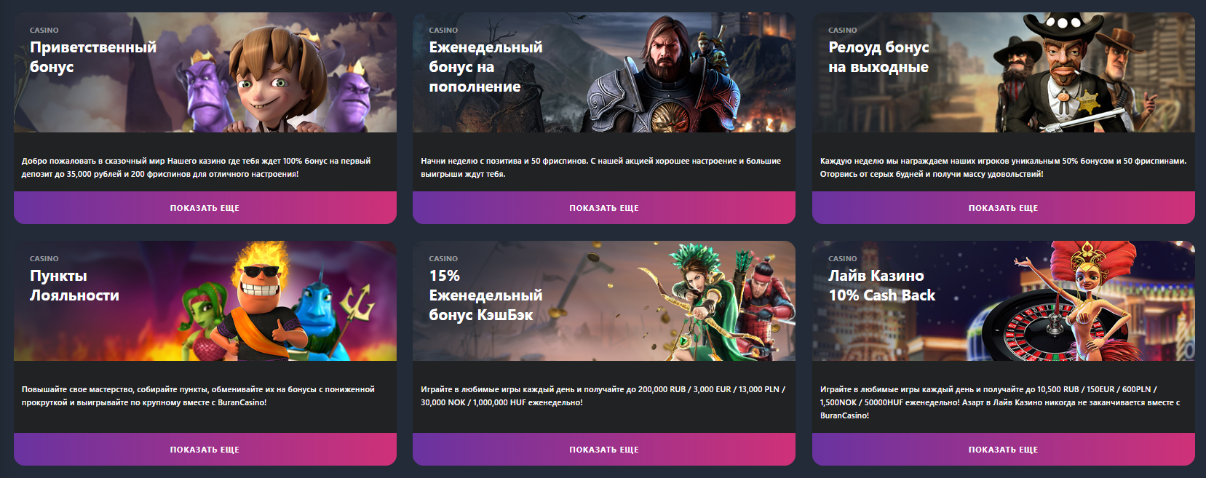The height and width of the screenshot is (478, 1206).
Task: Click 'Показать еще' under Пункты Лояльности
Action: 205,450
